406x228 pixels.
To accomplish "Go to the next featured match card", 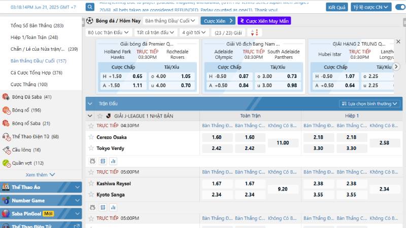I will click(396, 67).
